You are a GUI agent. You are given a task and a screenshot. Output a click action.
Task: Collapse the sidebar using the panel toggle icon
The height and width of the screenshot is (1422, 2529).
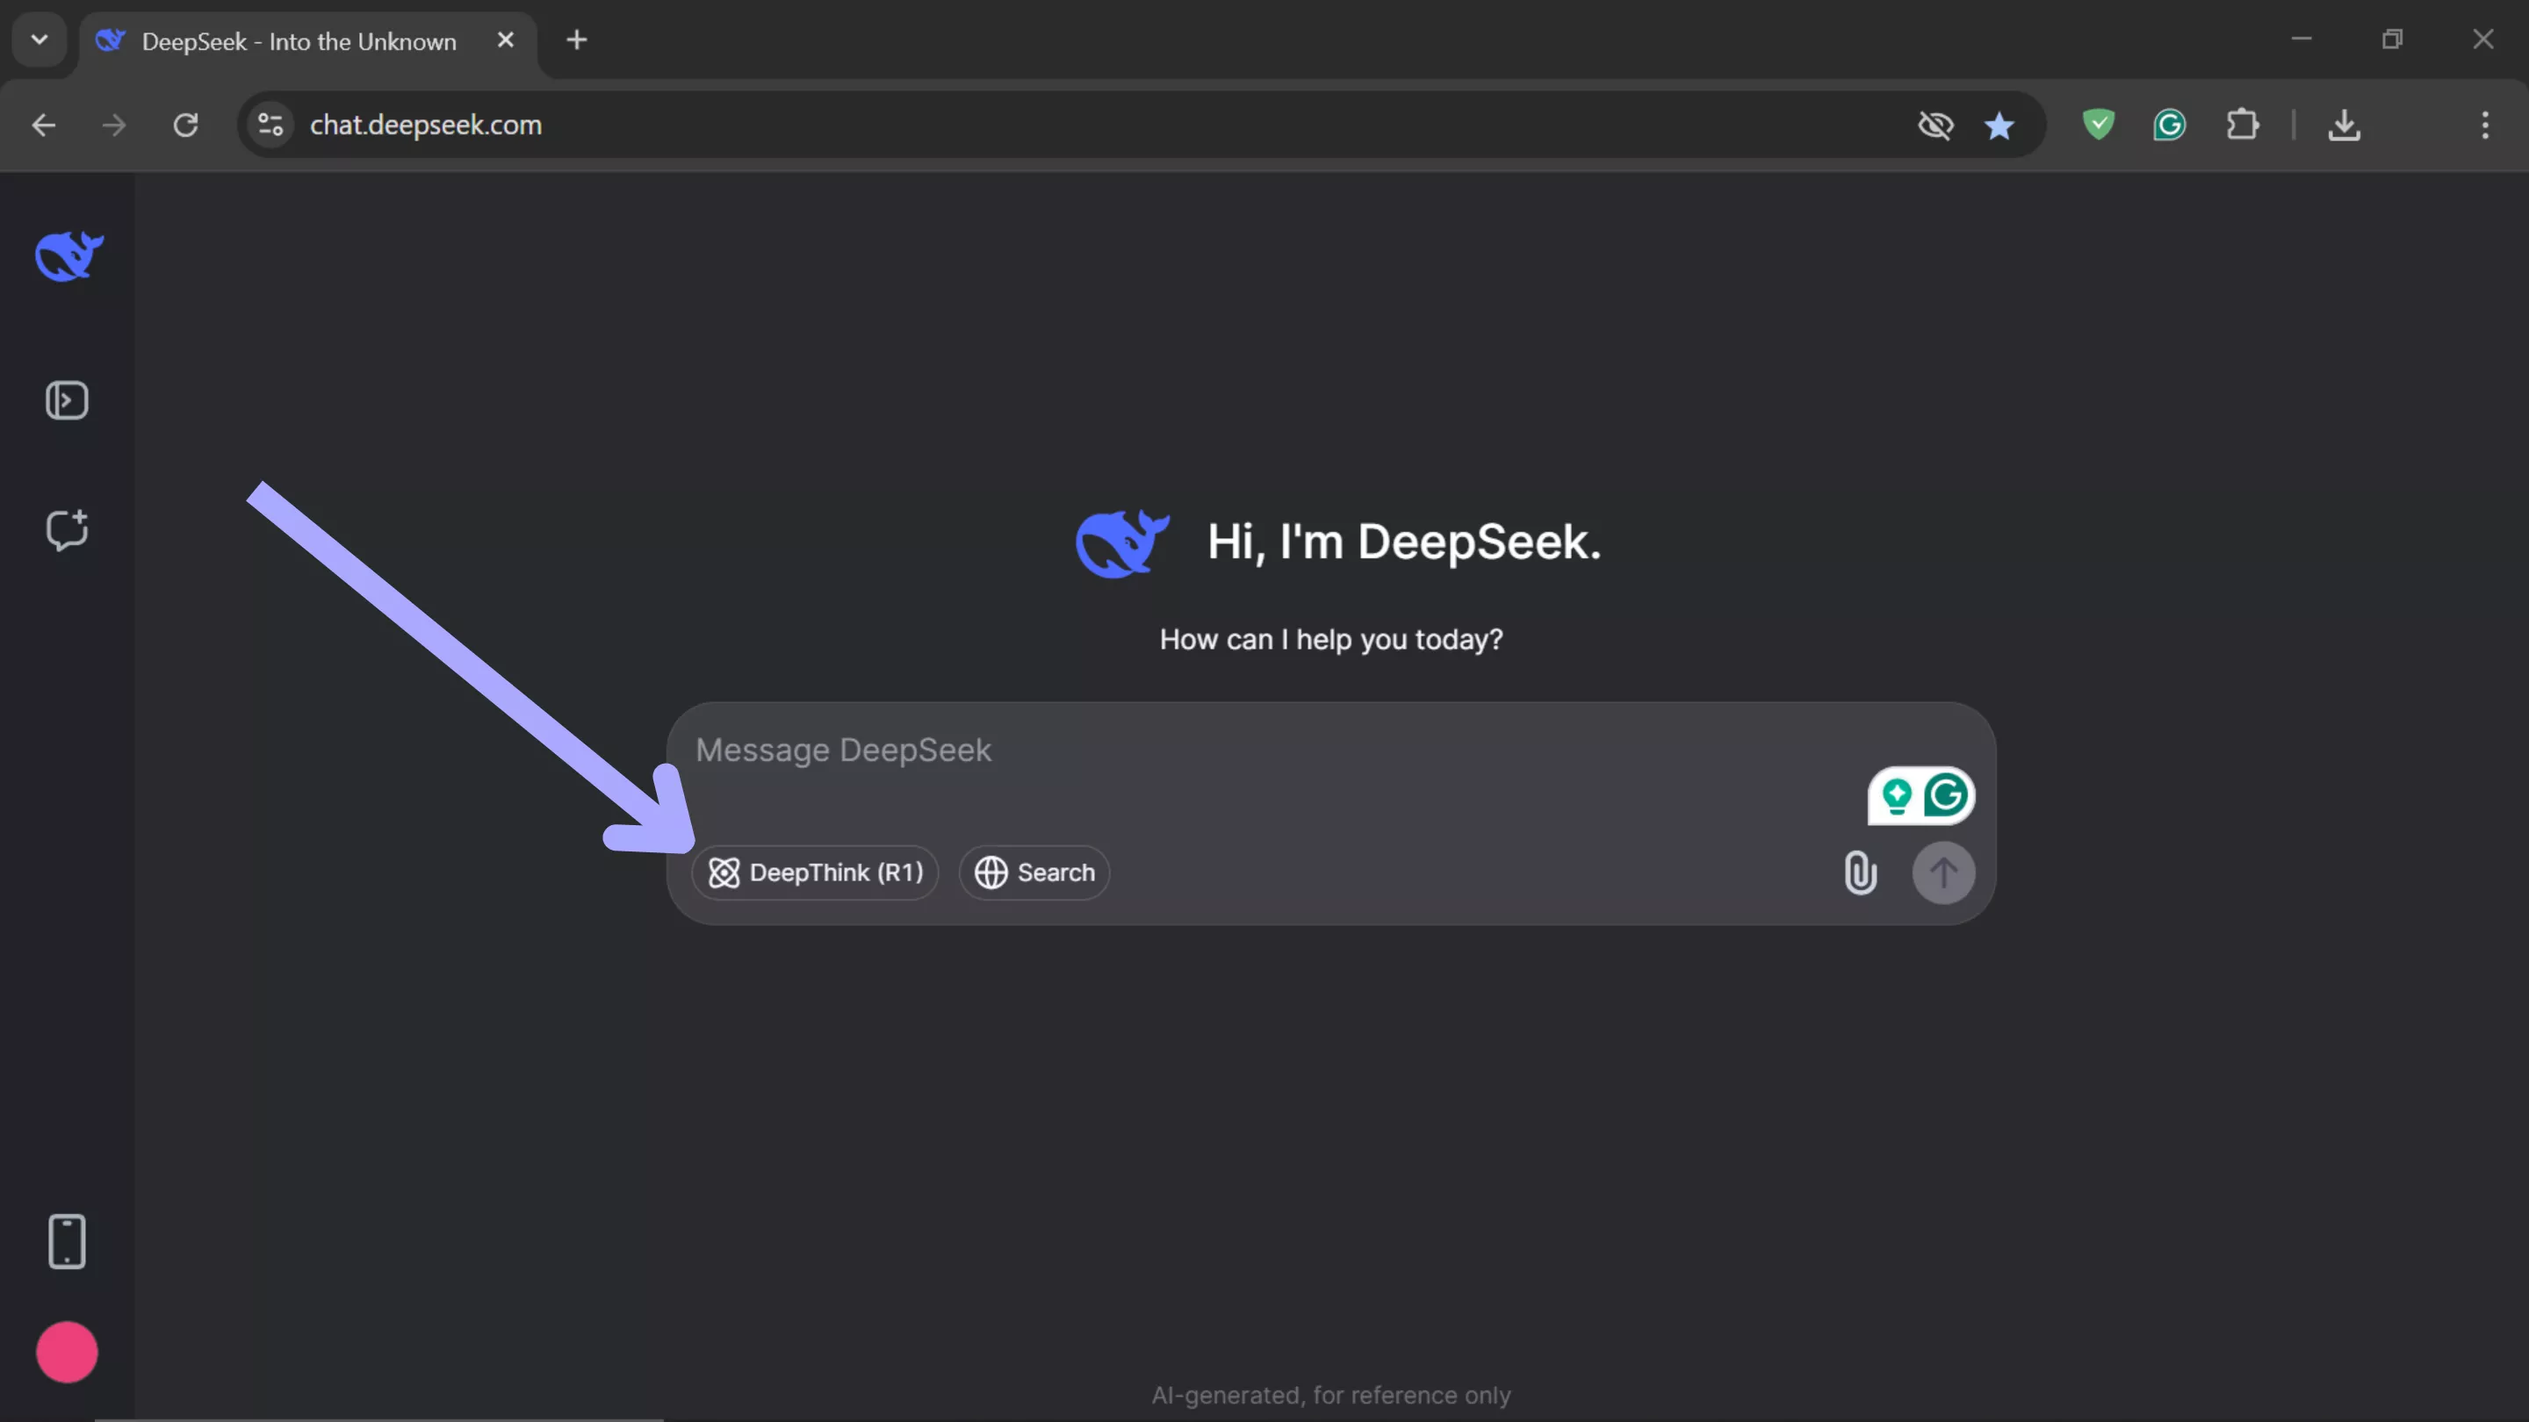pyautogui.click(x=67, y=399)
